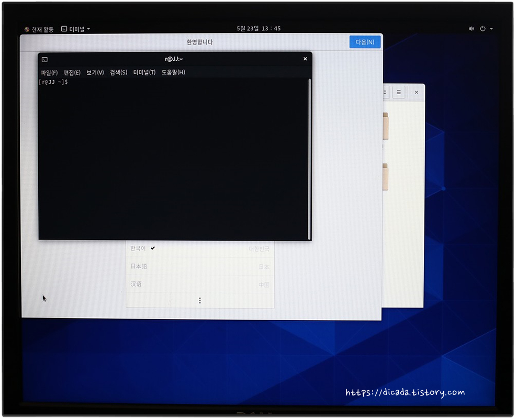Click the power icon in top bar
Image resolution: width=516 pixels, height=419 pixels.
483,29
